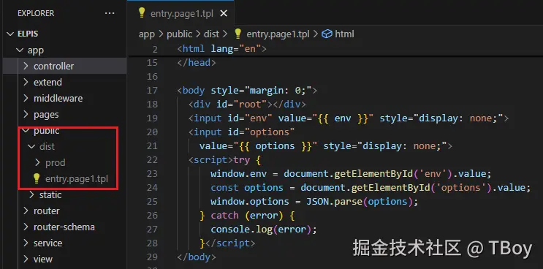Collapse the app folder chevron
Viewport: 543px width, 269px height.
(x=20, y=50)
